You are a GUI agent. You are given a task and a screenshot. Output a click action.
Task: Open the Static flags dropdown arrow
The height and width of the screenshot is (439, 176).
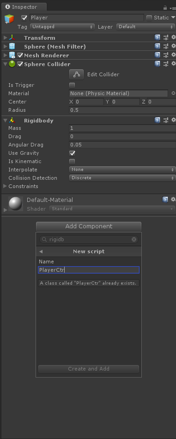tap(173, 18)
